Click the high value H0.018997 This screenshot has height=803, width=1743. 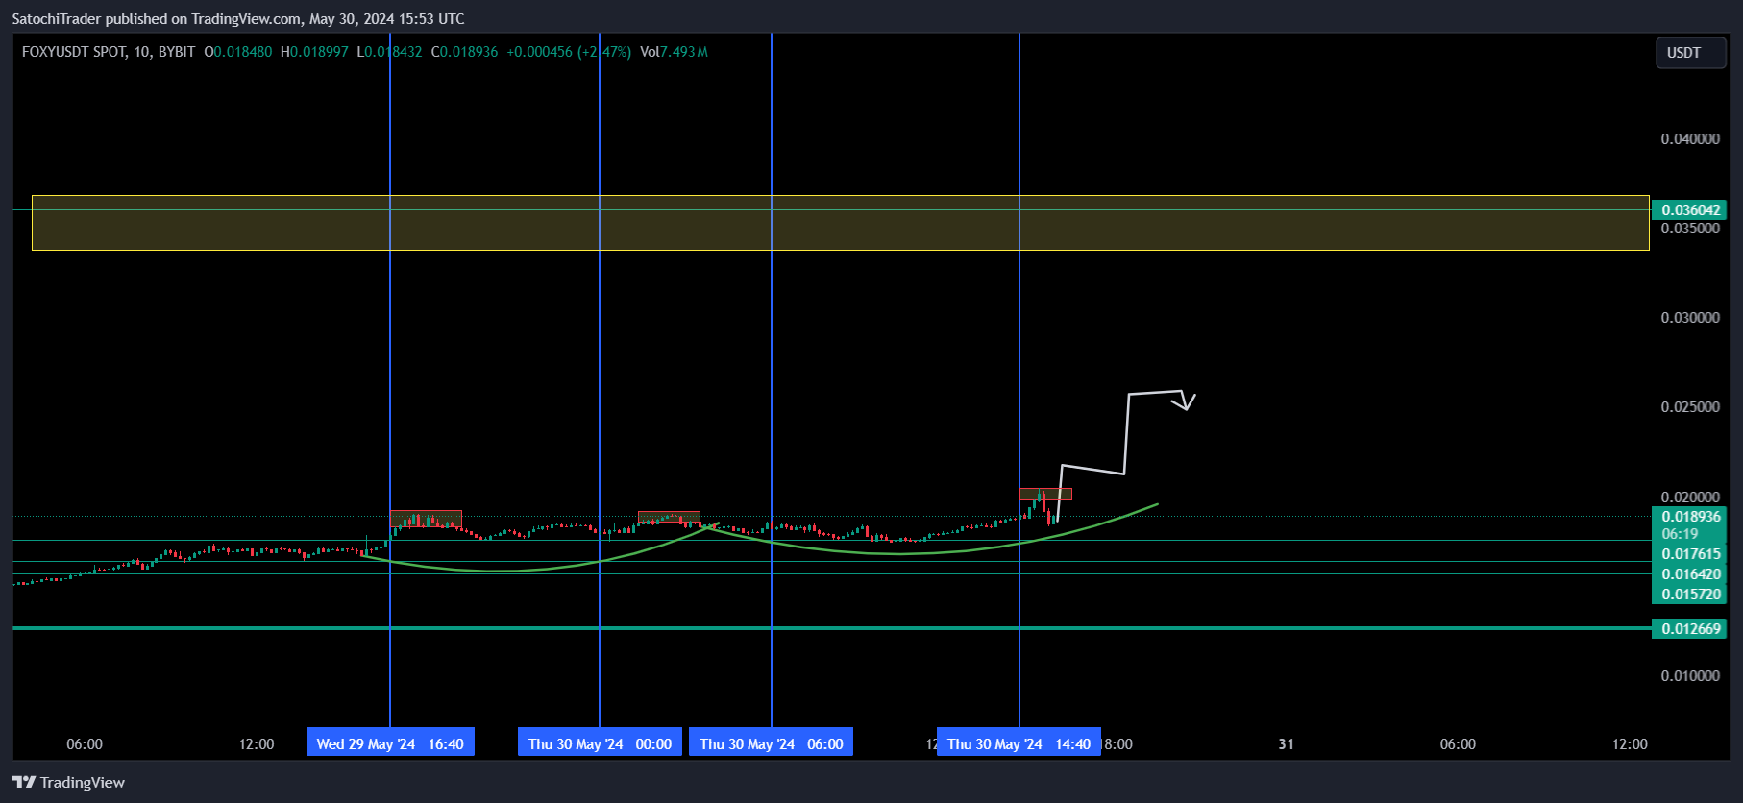point(314,52)
